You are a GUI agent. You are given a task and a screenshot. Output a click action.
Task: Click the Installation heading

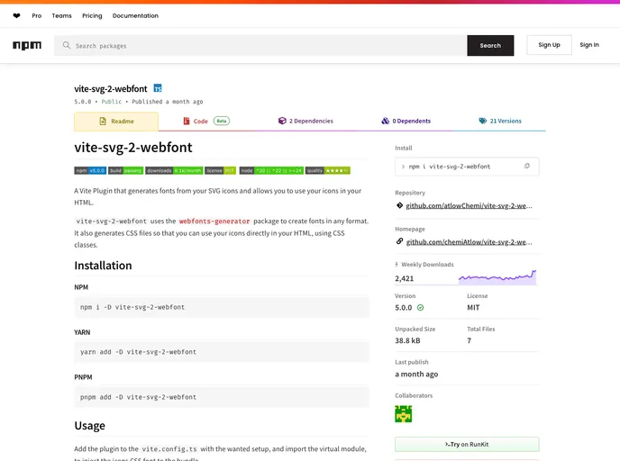click(x=103, y=266)
